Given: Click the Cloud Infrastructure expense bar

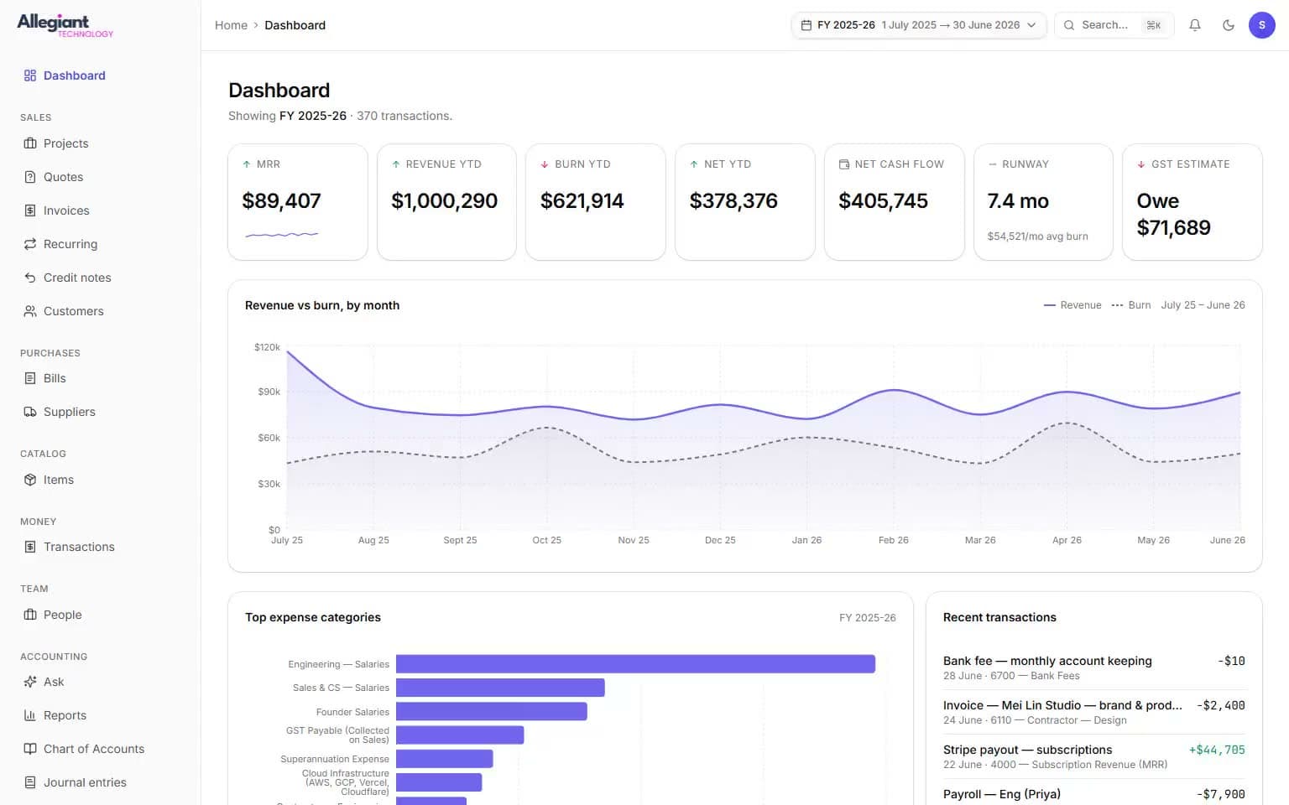Looking at the screenshot, I should (x=439, y=782).
